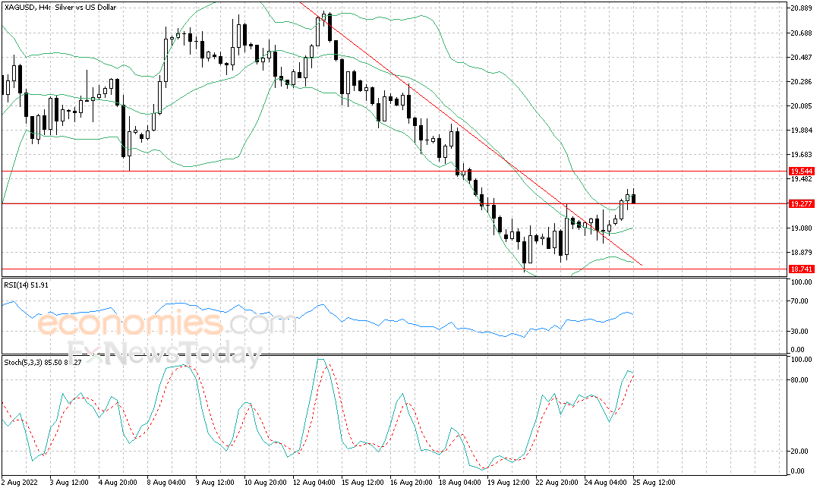Click the Stoch(5,3,3) indicator label
The height and width of the screenshot is (491, 823).
coord(43,362)
